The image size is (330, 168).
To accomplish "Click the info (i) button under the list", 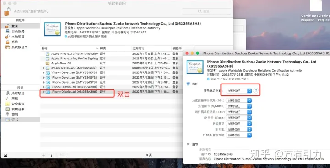I will (51, 155).
